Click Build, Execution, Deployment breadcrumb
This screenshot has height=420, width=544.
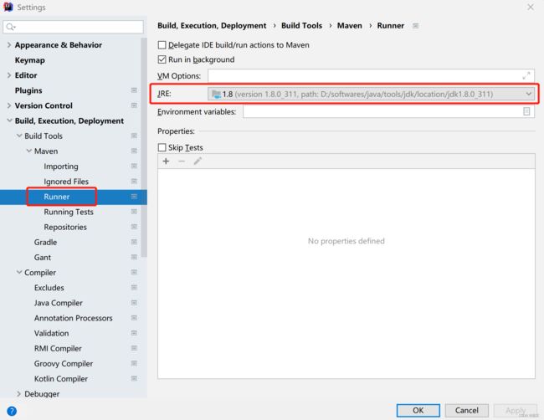tap(212, 26)
